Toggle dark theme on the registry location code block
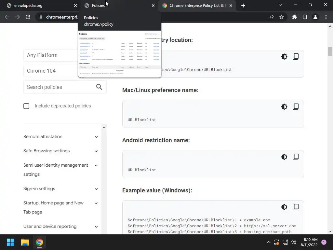Screen dimensions: 333x250 tap(284, 57)
